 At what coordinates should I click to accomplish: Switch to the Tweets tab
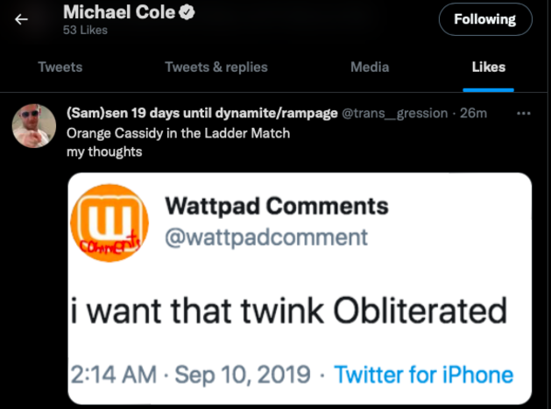pos(60,67)
